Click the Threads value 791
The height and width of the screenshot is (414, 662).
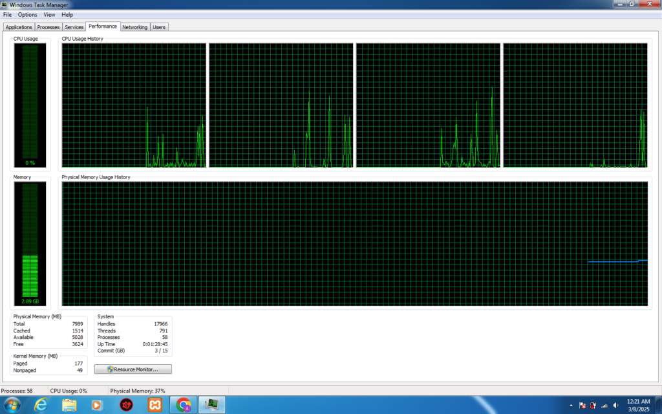(x=164, y=331)
